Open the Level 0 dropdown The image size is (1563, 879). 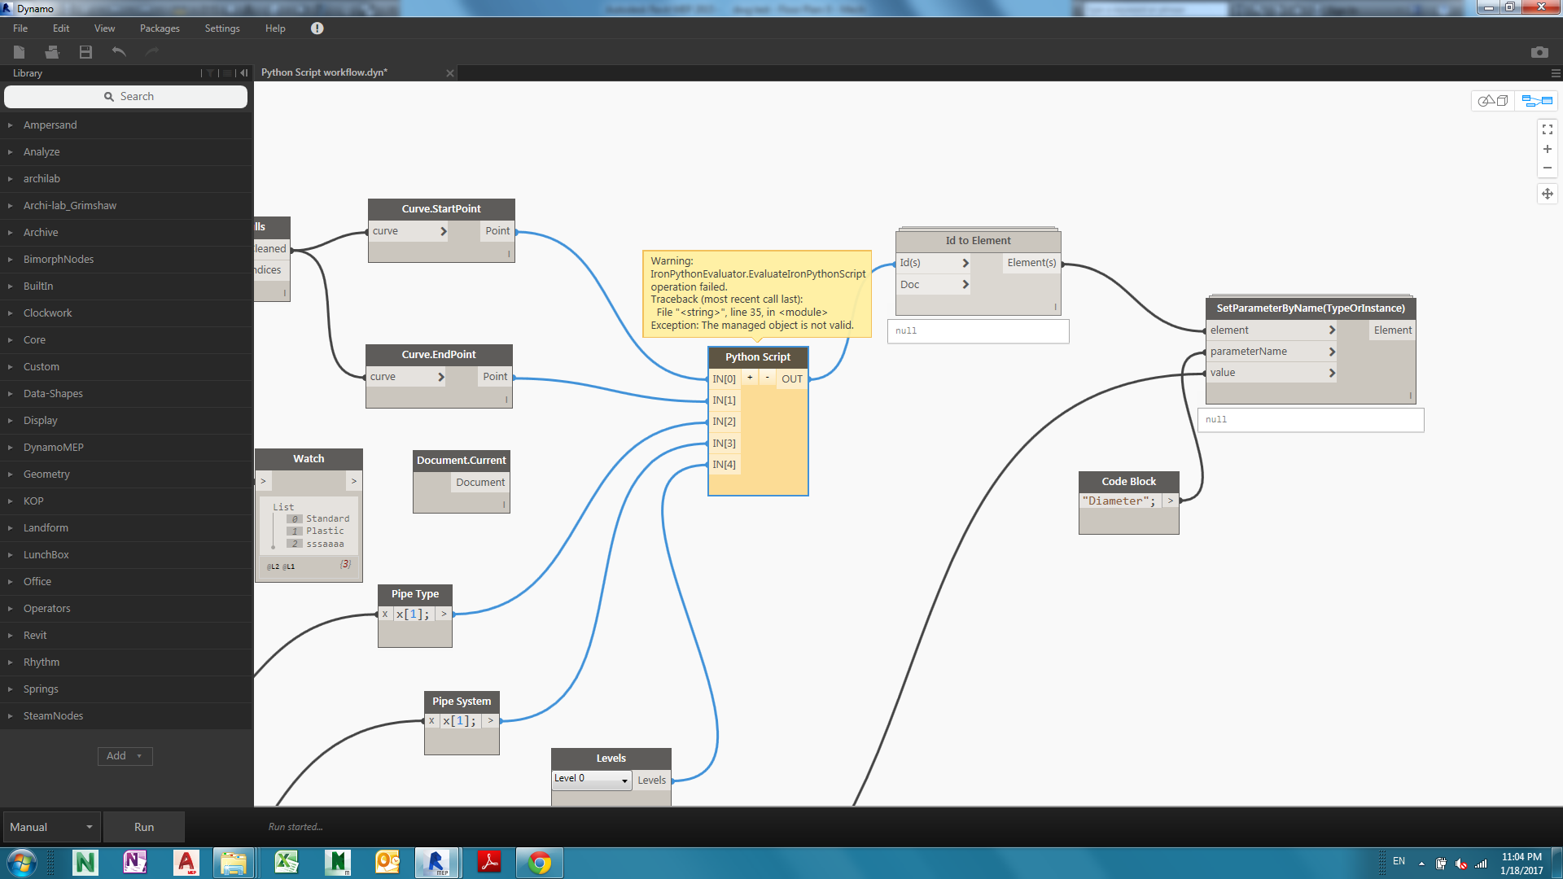pos(592,780)
